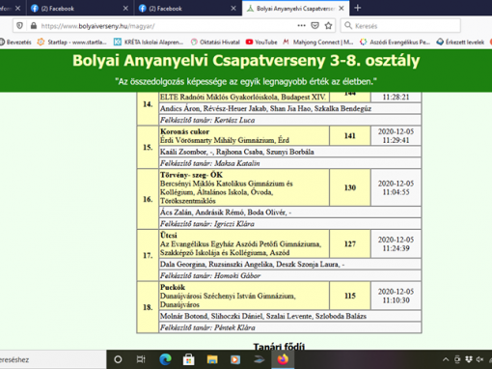Open a new browser tab
The image size is (492, 369).
358,8
